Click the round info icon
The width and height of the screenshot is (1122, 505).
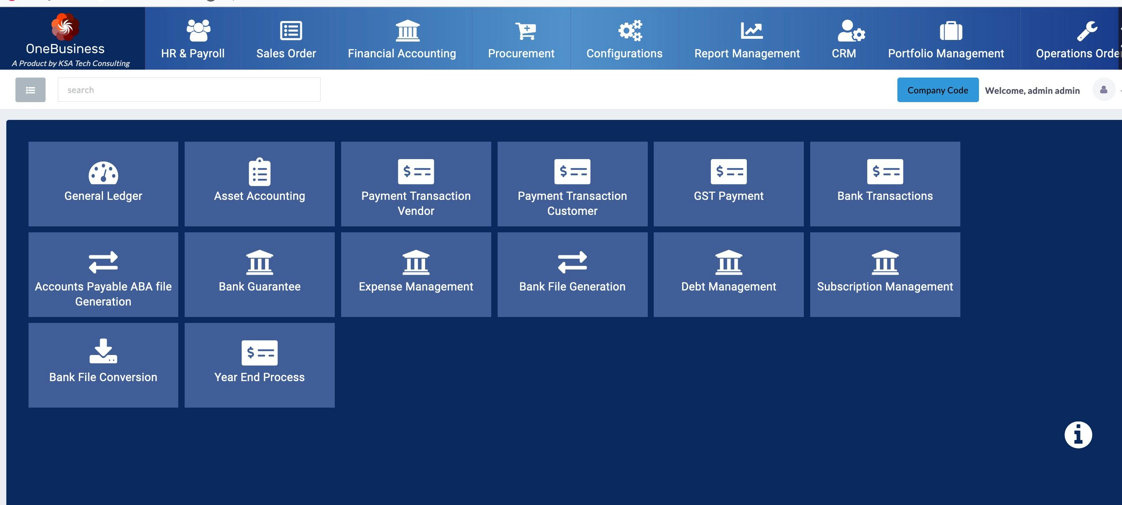(1078, 435)
